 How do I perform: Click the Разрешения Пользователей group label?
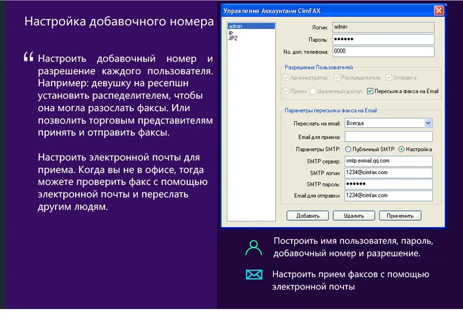click(319, 67)
